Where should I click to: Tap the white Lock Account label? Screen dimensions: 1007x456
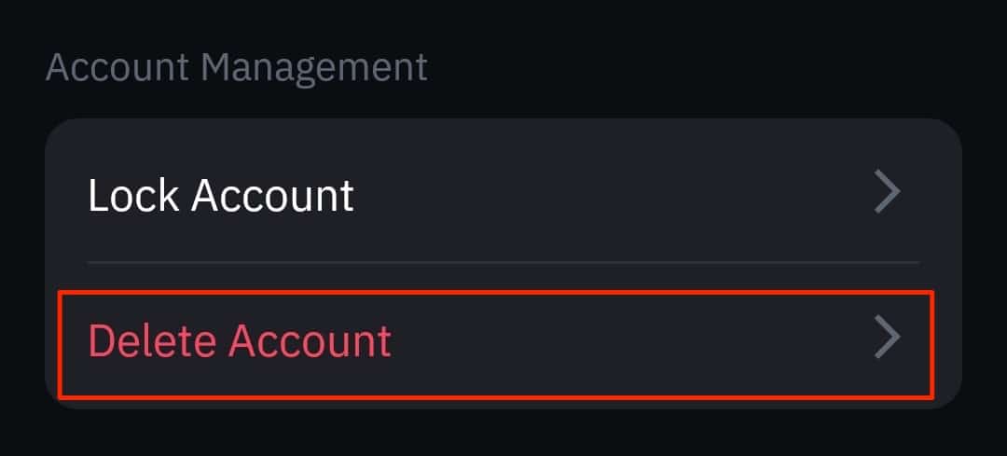pyautogui.click(x=221, y=196)
